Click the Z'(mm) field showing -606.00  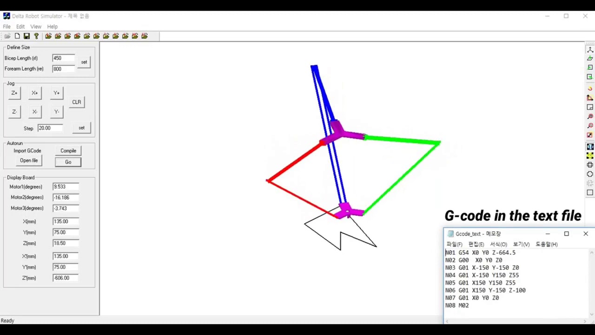tap(66, 278)
